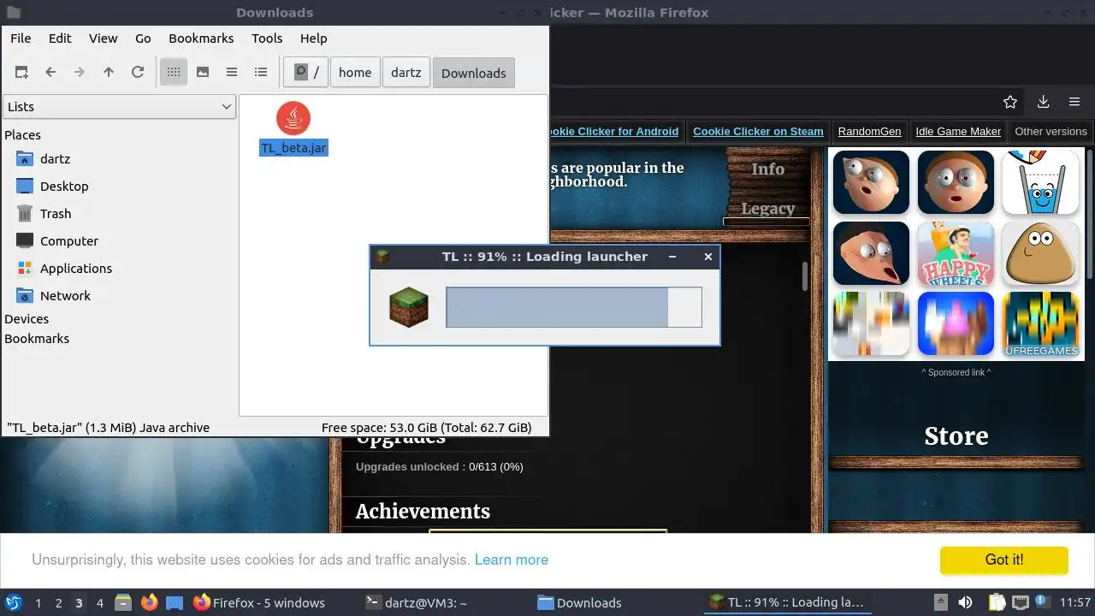Open the system application menu in taskbar
Viewport: 1095px width, 616px height.
point(13,602)
